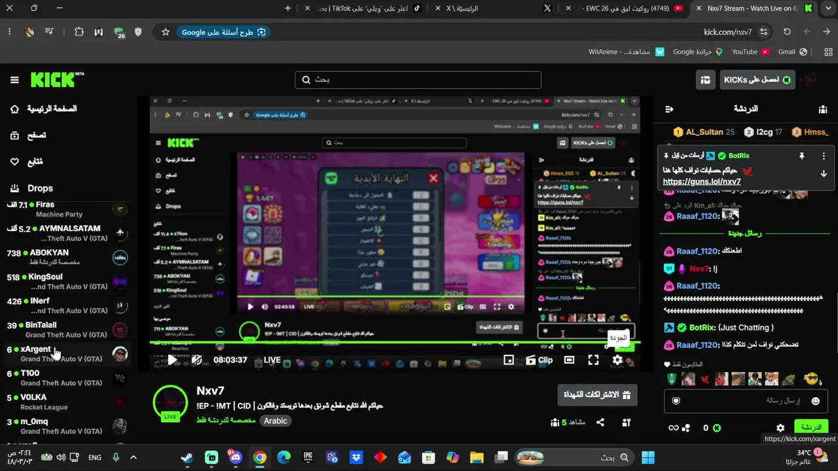Toggle theater mode in player

pos(569,360)
